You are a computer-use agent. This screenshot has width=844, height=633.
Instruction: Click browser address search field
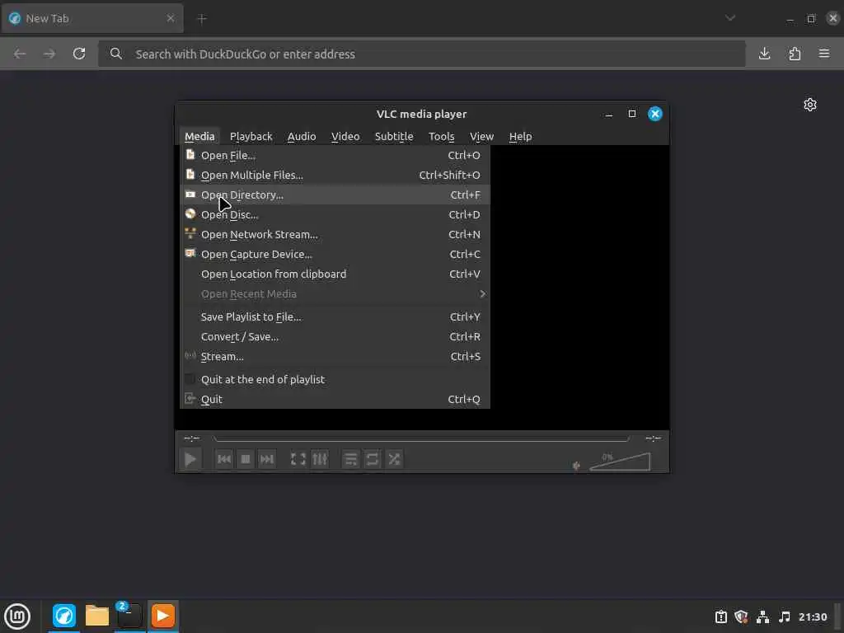click(421, 54)
